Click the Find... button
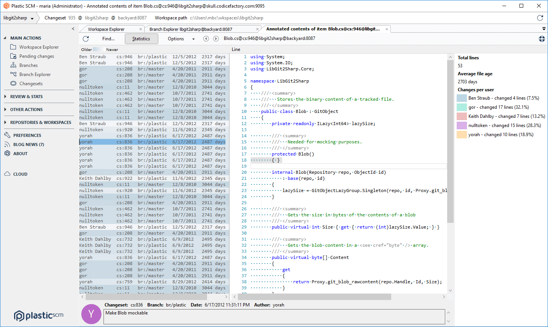This screenshot has height=327, width=548. click(x=108, y=39)
